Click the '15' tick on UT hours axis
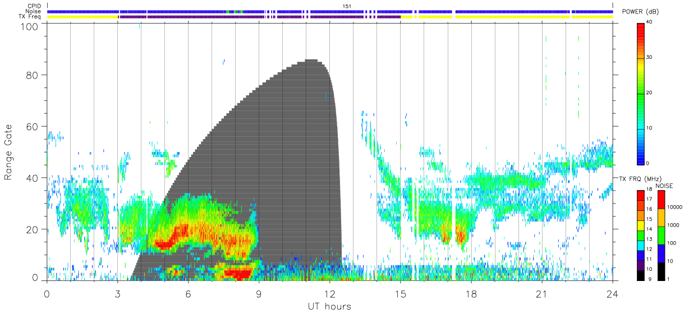 tap(401, 294)
